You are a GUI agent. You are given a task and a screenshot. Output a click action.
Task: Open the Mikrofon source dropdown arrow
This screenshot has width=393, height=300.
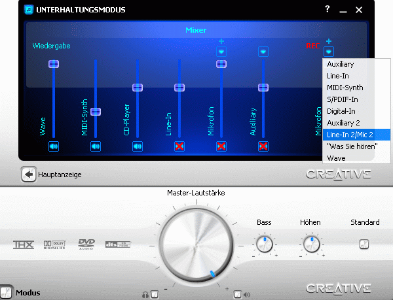tap(221, 52)
